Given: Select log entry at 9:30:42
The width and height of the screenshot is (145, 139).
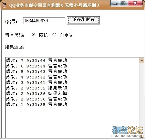Looking at the screenshot, I should pyautogui.click(x=37, y=77).
